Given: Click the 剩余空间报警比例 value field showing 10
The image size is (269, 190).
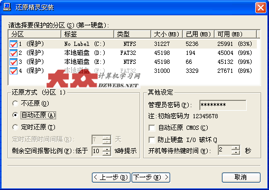Looking at the screenshot, I should (97, 151).
